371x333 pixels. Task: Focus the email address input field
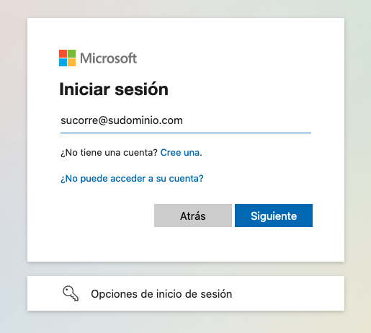pyautogui.click(x=186, y=121)
